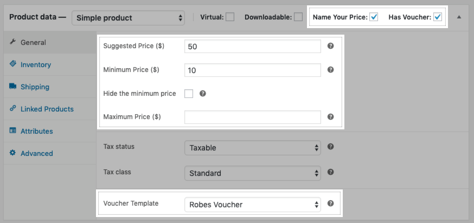The height and width of the screenshot is (223, 474).
Task: Open the Simple product type dropdown
Action: [128, 18]
